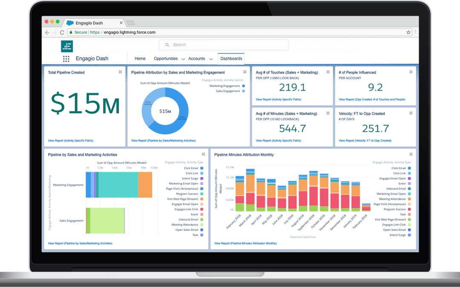Click the browser back arrow
The image size is (460, 287).
tap(47, 32)
